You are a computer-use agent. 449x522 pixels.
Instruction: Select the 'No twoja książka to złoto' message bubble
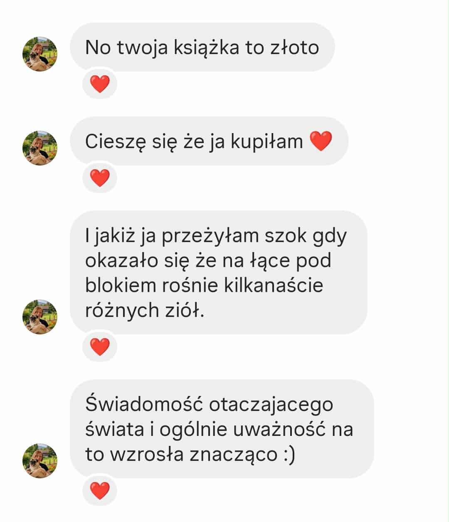point(202,47)
